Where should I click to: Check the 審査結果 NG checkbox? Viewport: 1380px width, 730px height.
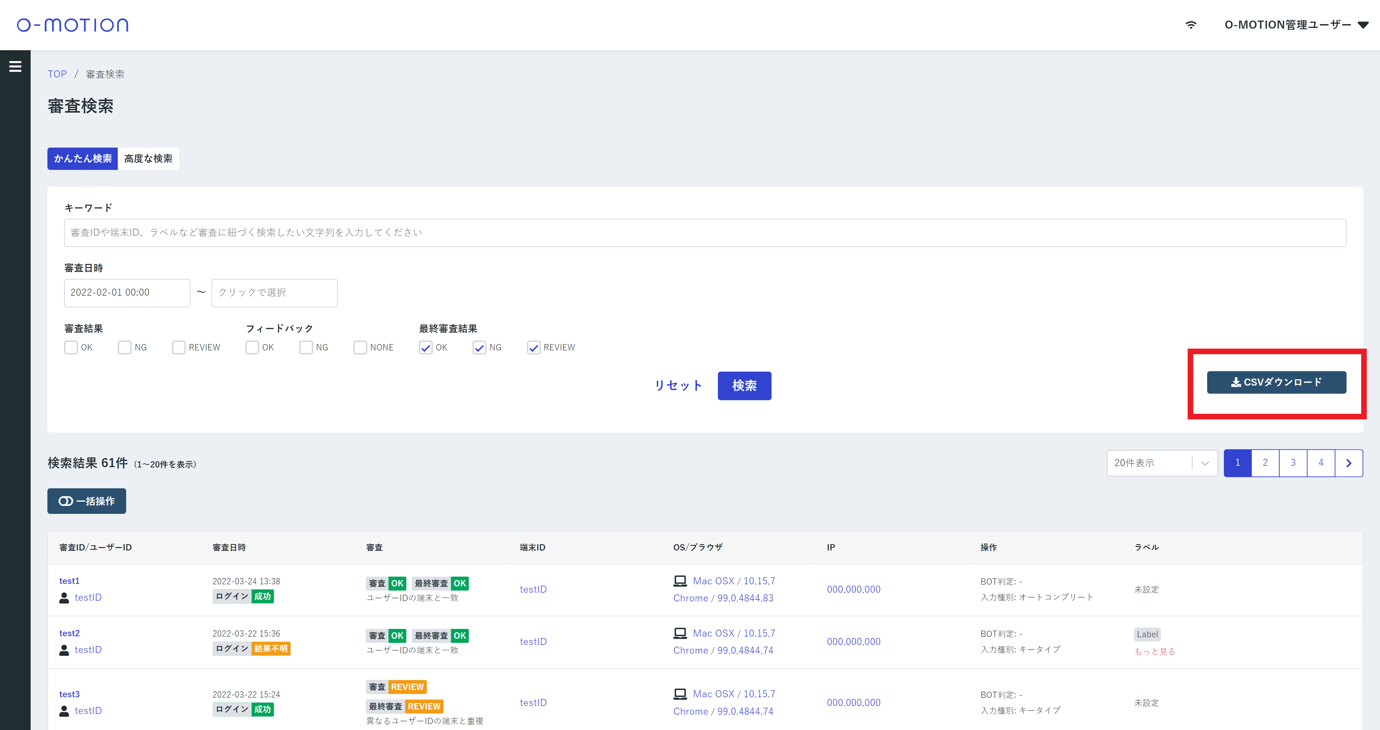coord(125,347)
